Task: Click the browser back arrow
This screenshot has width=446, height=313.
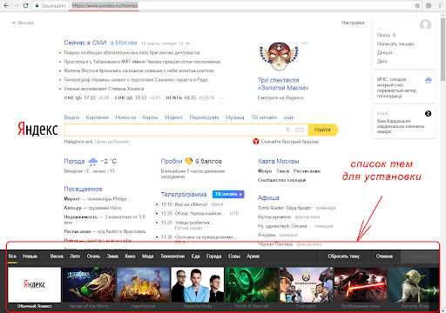Action: (6, 5)
